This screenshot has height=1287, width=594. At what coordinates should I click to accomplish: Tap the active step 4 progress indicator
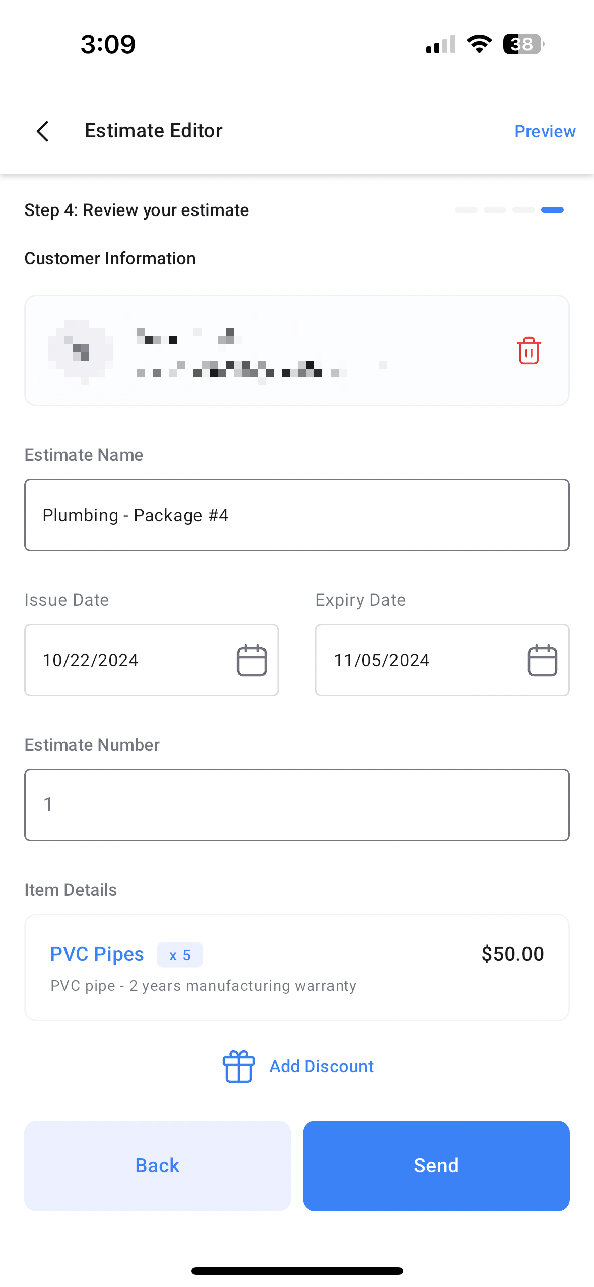tap(552, 210)
